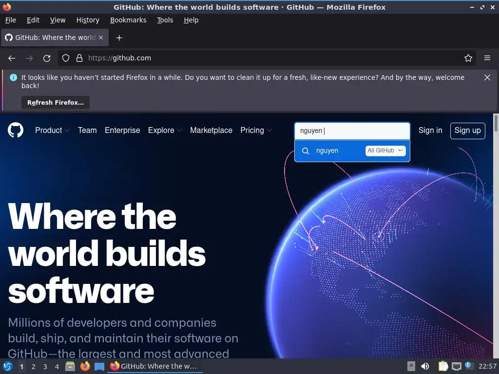Switch to workspace 2
499x374 pixels.
pyautogui.click(x=34, y=367)
